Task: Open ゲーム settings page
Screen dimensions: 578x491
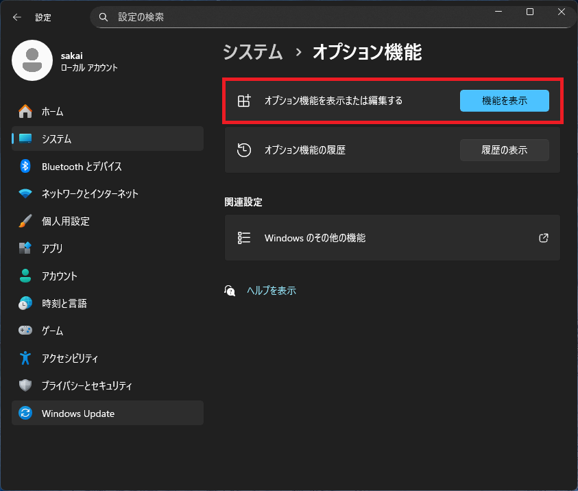Action: tap(108, 331)
